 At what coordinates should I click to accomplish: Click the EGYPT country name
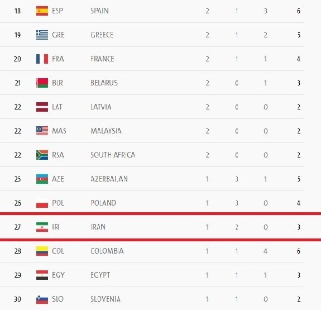100,275
